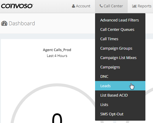
Task: Select Advanced Lead Filters
Action: click(120, 20)
